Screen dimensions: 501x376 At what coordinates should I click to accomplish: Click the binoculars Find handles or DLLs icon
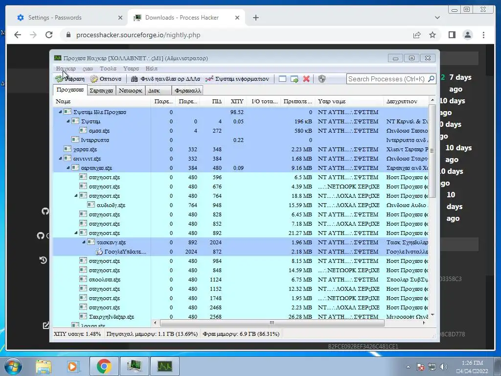click(134, 79)
